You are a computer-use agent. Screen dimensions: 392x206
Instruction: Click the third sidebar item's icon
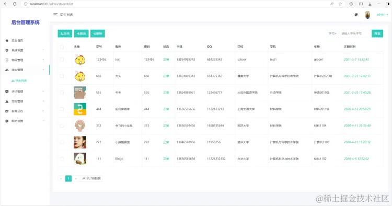(7, 60)
